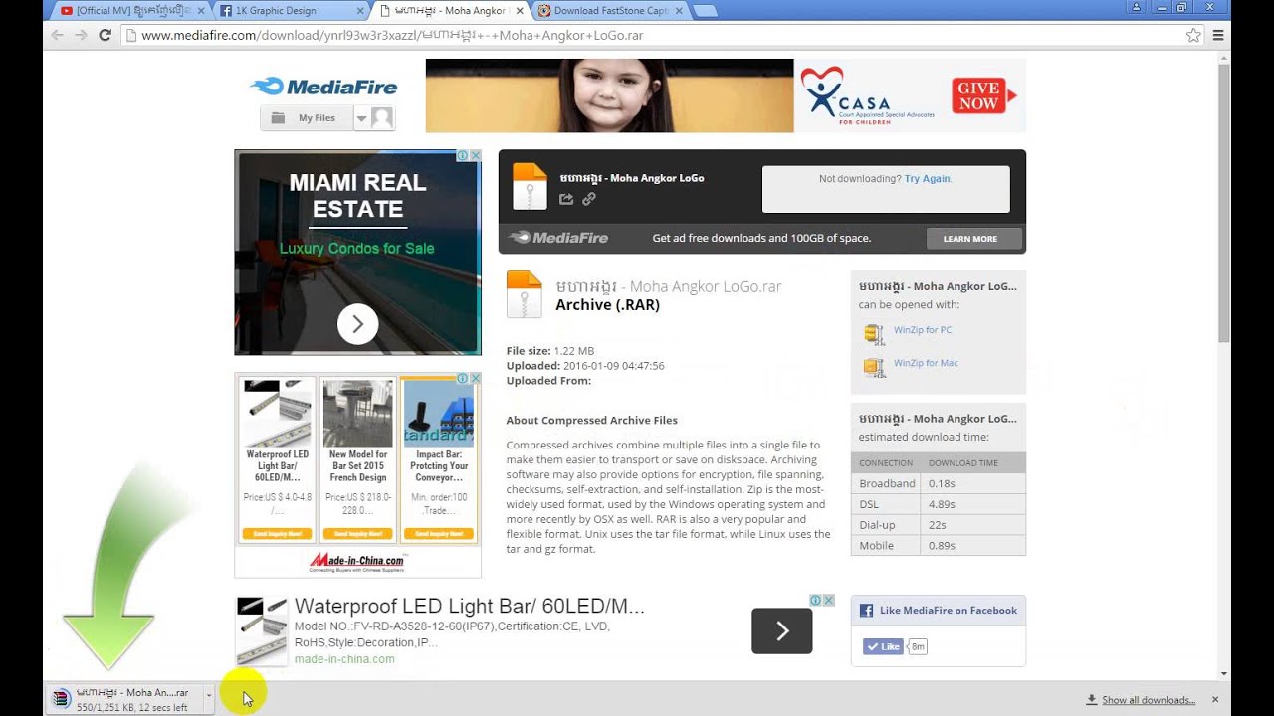Viewport: 1274px width, 716px height.
Task: Click the Facebook icon in the Like MediaFire box
Action: coord(866,611)
